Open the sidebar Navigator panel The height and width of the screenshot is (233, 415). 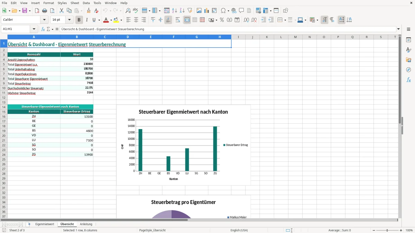[408, 70]
